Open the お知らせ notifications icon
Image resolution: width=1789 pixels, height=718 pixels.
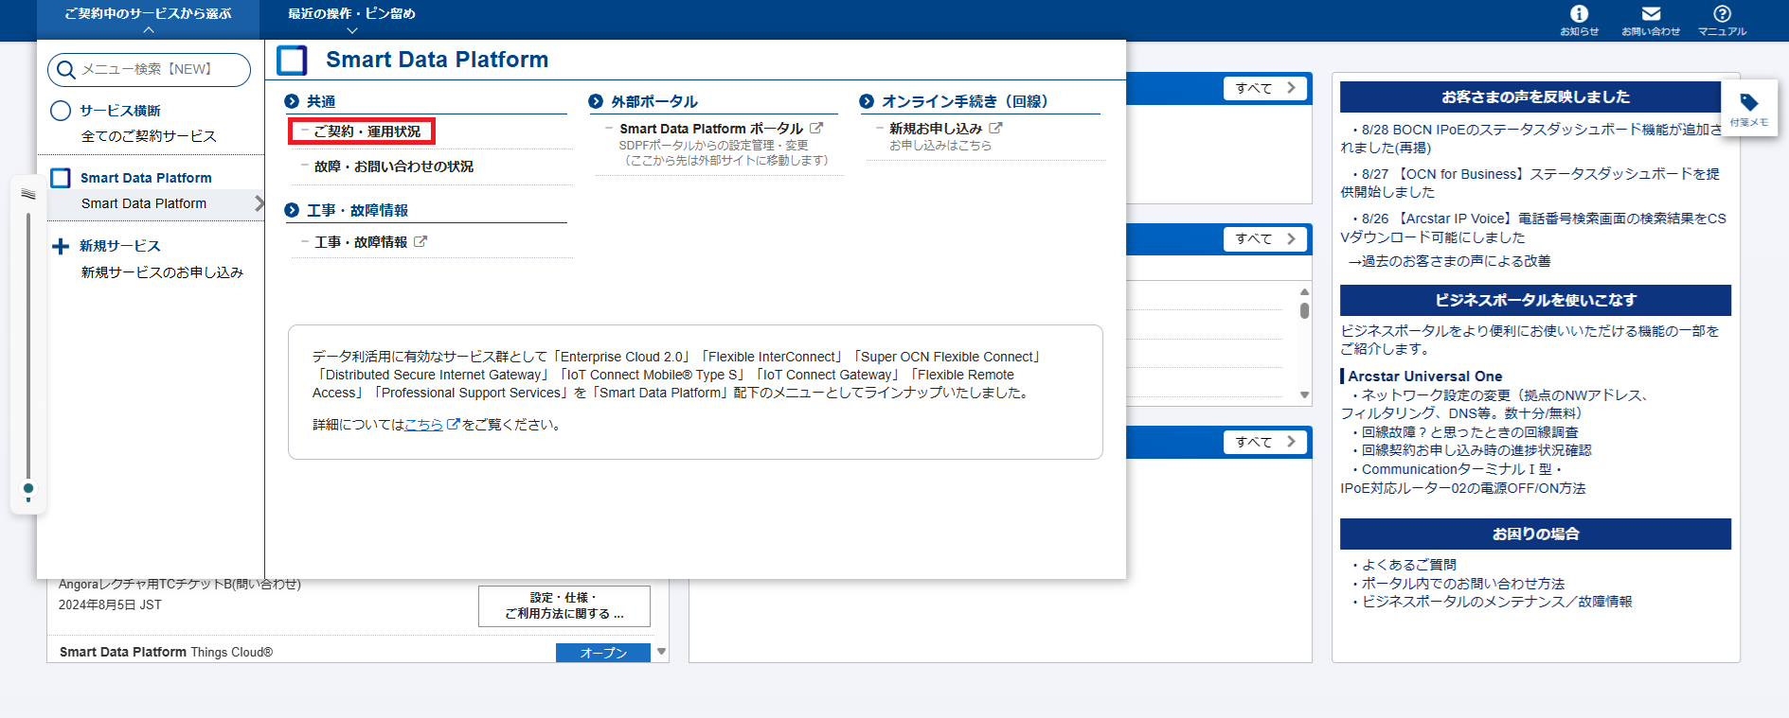(1579, 14)
